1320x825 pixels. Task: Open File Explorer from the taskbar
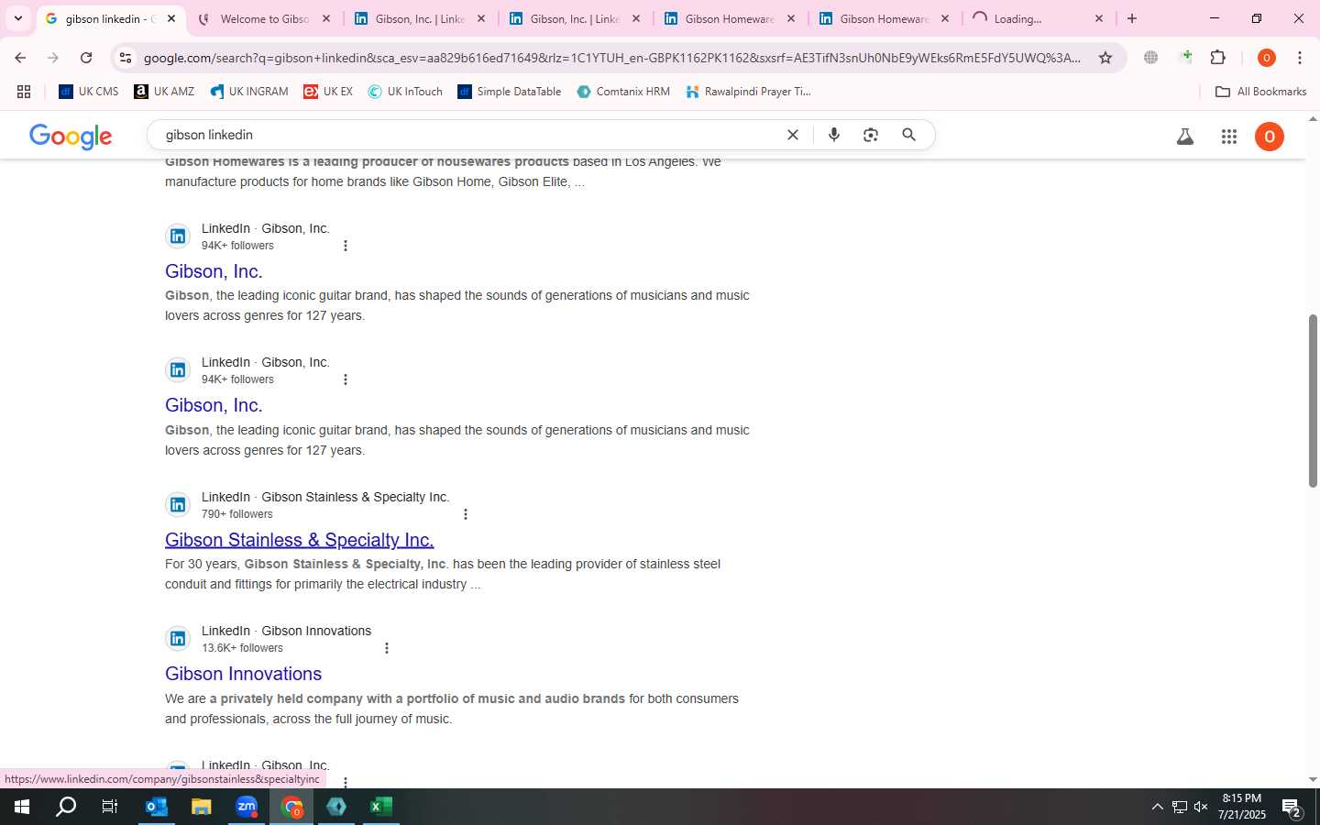(202, 807)
